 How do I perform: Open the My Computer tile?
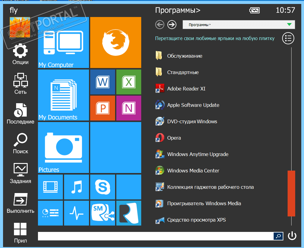63,42
